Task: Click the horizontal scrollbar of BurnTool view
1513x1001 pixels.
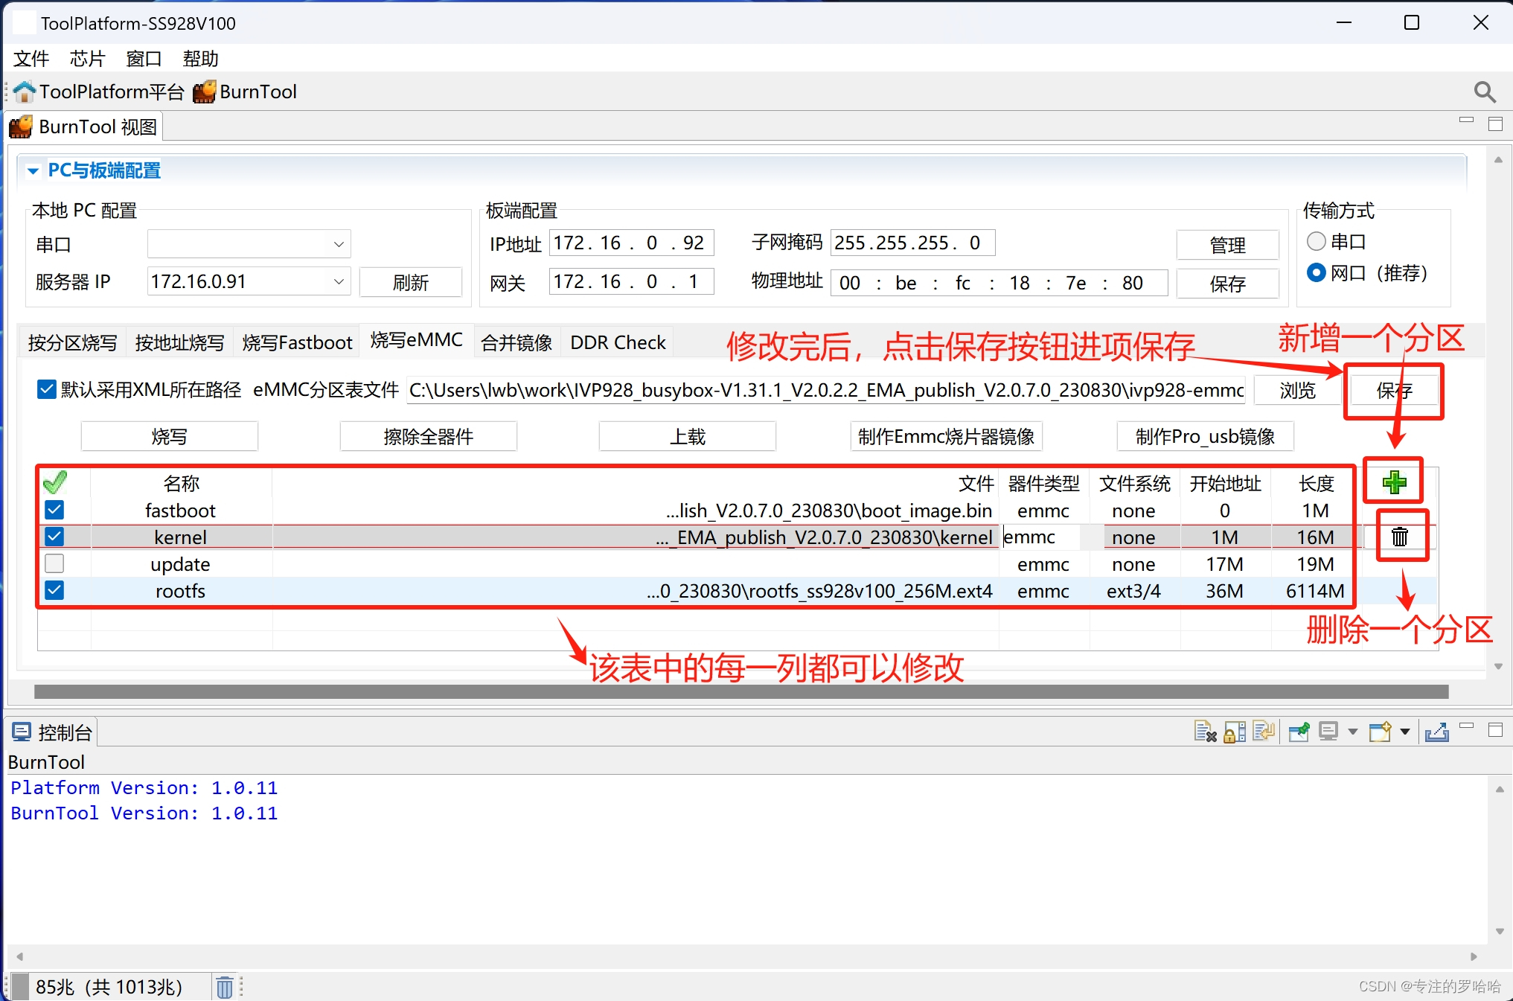Action: [x=741, y=692]
